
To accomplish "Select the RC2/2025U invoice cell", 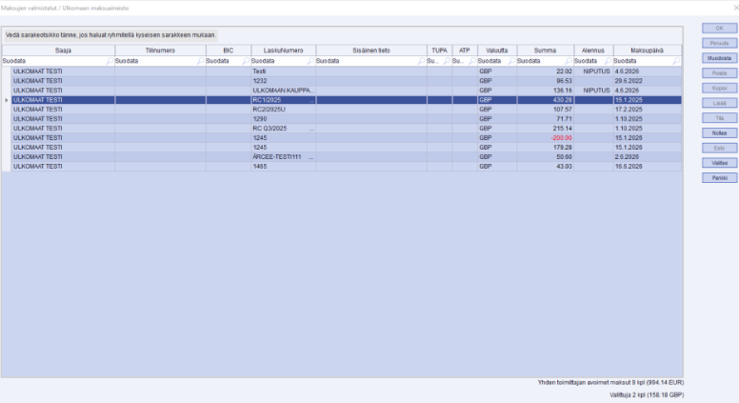I will point(283,110).
